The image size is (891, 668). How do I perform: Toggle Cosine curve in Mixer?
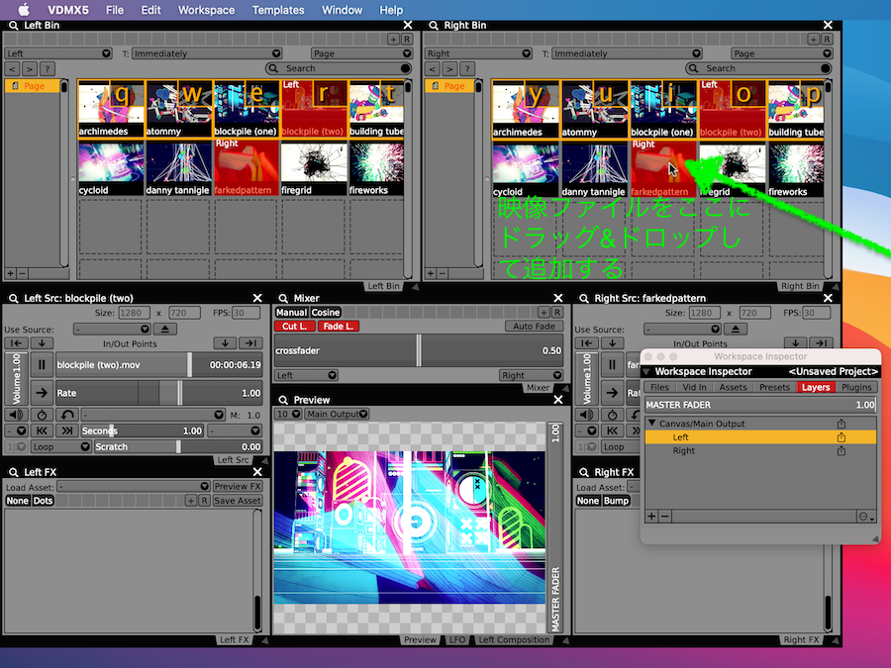(x=326, y=312)
